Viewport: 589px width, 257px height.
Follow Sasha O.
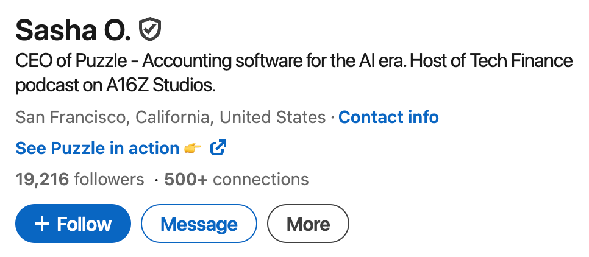click(73, 224)
